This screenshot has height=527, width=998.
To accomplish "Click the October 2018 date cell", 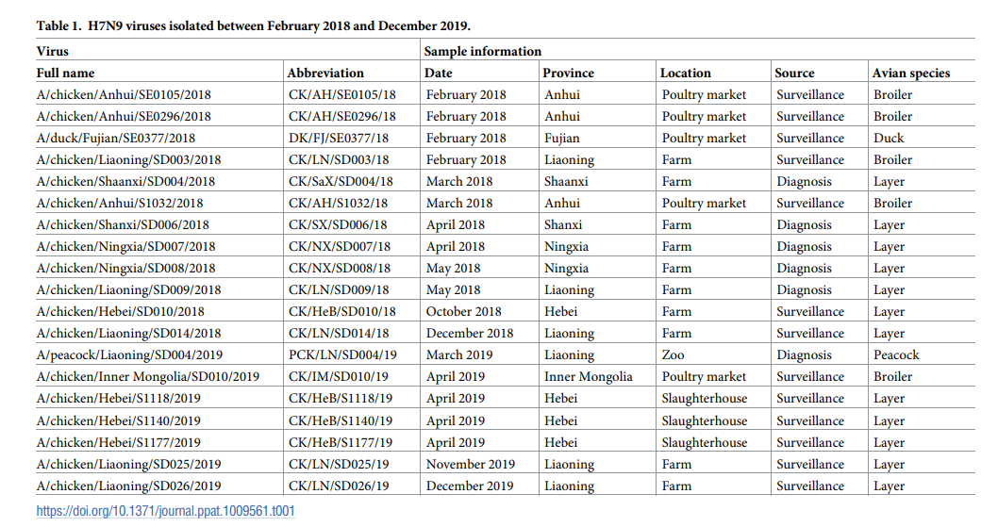I will click(466, 311).
